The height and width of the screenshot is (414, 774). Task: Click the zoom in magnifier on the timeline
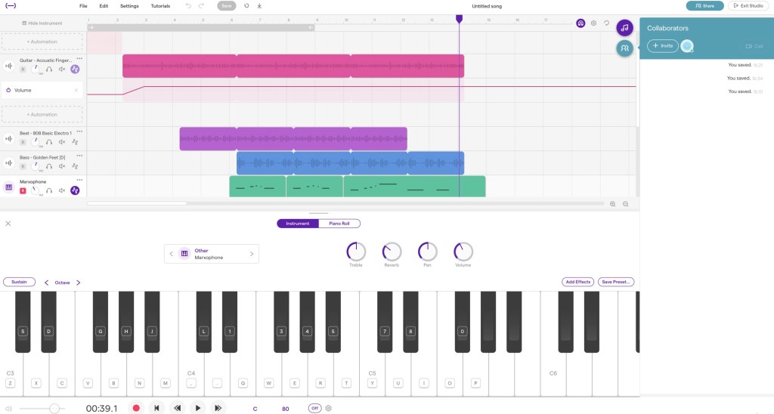pyautogui.click(x=612, y=204)
